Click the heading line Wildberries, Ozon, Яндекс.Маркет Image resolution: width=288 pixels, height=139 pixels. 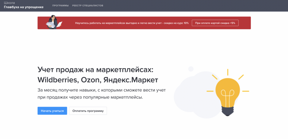click(98, 80)
